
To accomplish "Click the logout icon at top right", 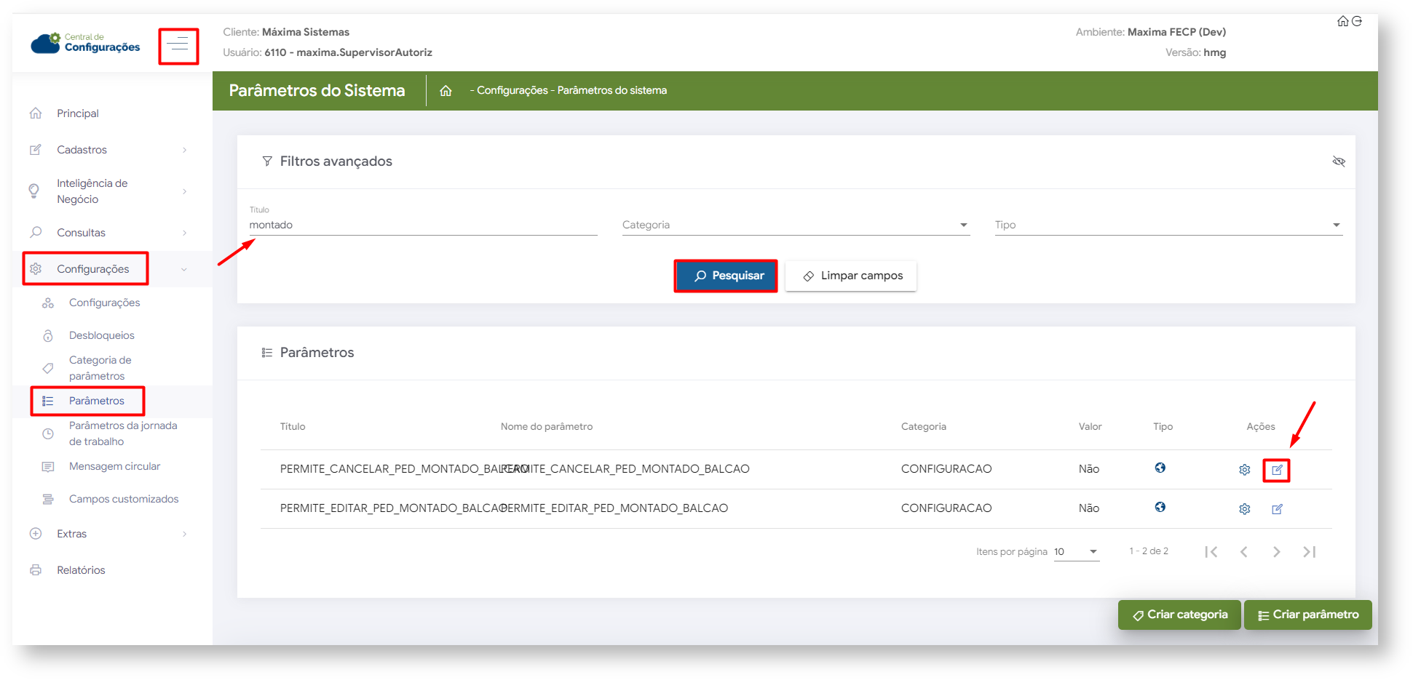I will click(1357, 21).
